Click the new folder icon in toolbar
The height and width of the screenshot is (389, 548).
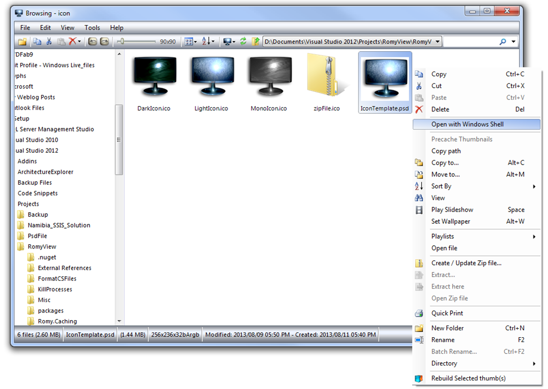[22, 42]
